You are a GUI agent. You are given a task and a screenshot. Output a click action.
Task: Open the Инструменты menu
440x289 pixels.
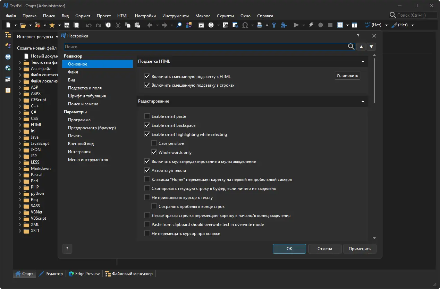click(175, 16)
